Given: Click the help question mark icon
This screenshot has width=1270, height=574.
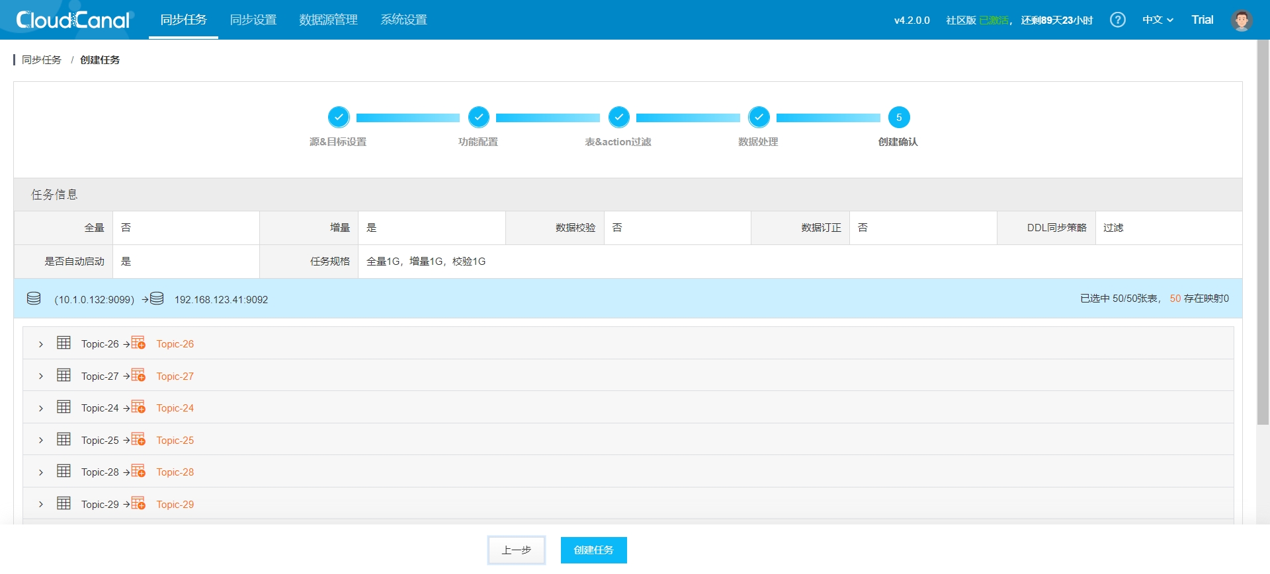Looking at the screenshot, I should tap(1117, 20).
